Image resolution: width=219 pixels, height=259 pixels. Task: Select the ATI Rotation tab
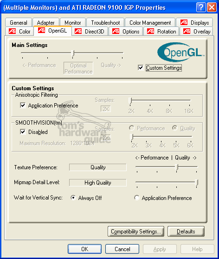161,31
